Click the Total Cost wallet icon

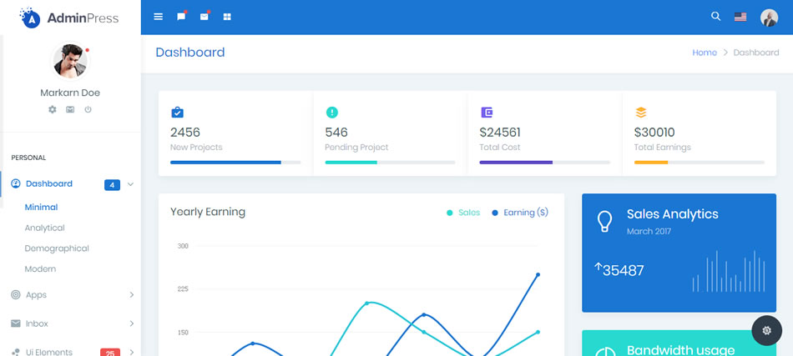(x=487, y=112)
